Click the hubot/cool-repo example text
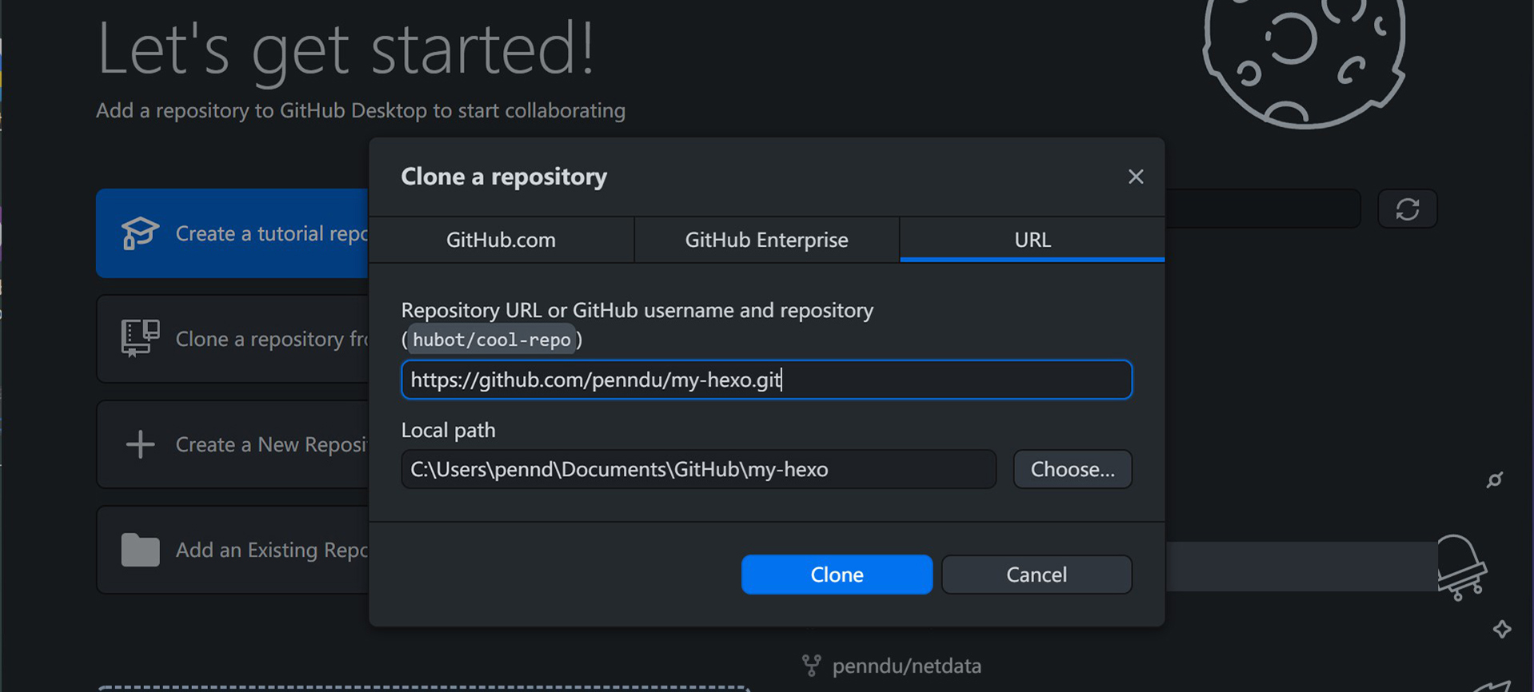 point(492,340)
